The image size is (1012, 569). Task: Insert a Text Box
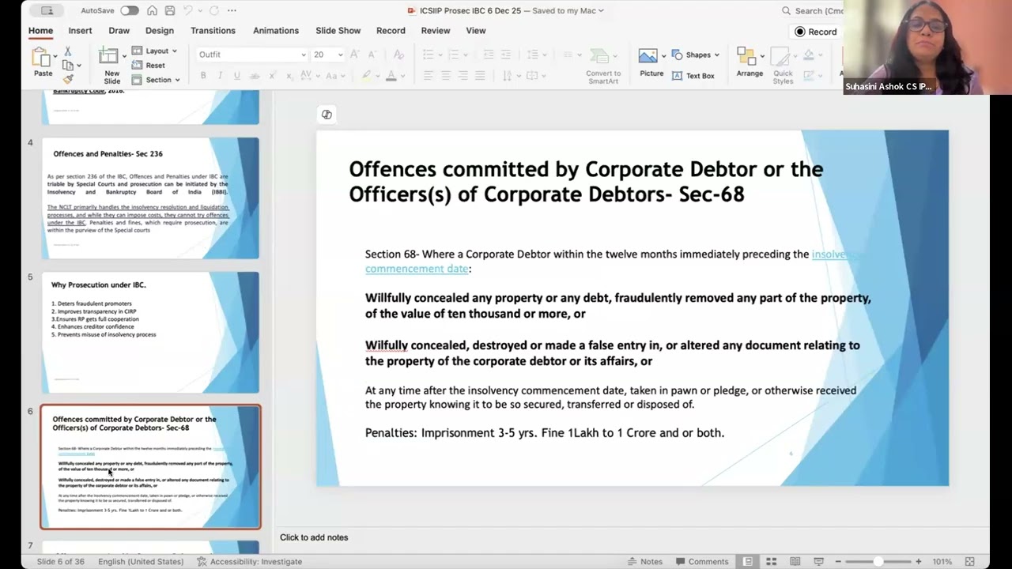[693, 76]
